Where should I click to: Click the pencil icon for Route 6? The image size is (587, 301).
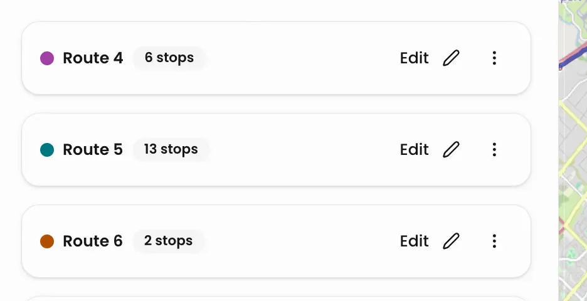[451, 241]
